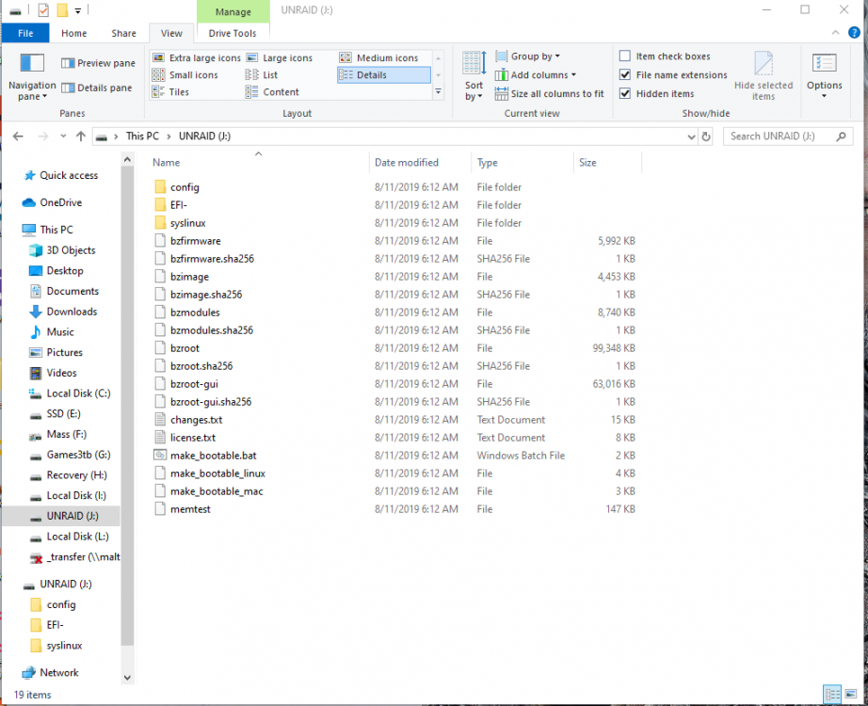The height and width of the screenshot is (706, 868).
Task: Toggle the Details pane
Action: point(97,88)
